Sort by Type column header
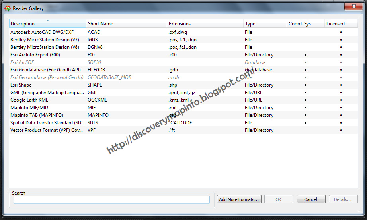 (x=265, y=23)
